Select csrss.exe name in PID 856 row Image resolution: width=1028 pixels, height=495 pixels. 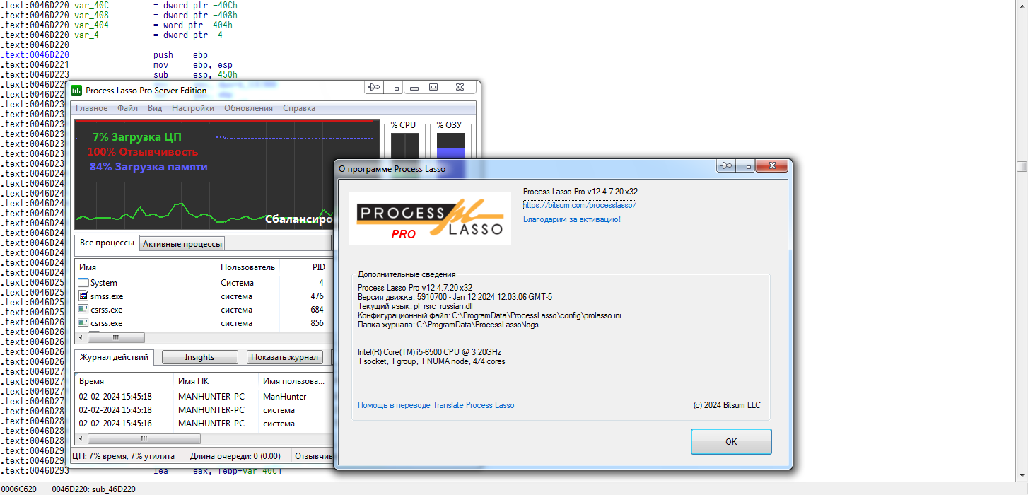pyautogui.click(x=106, y=323)
